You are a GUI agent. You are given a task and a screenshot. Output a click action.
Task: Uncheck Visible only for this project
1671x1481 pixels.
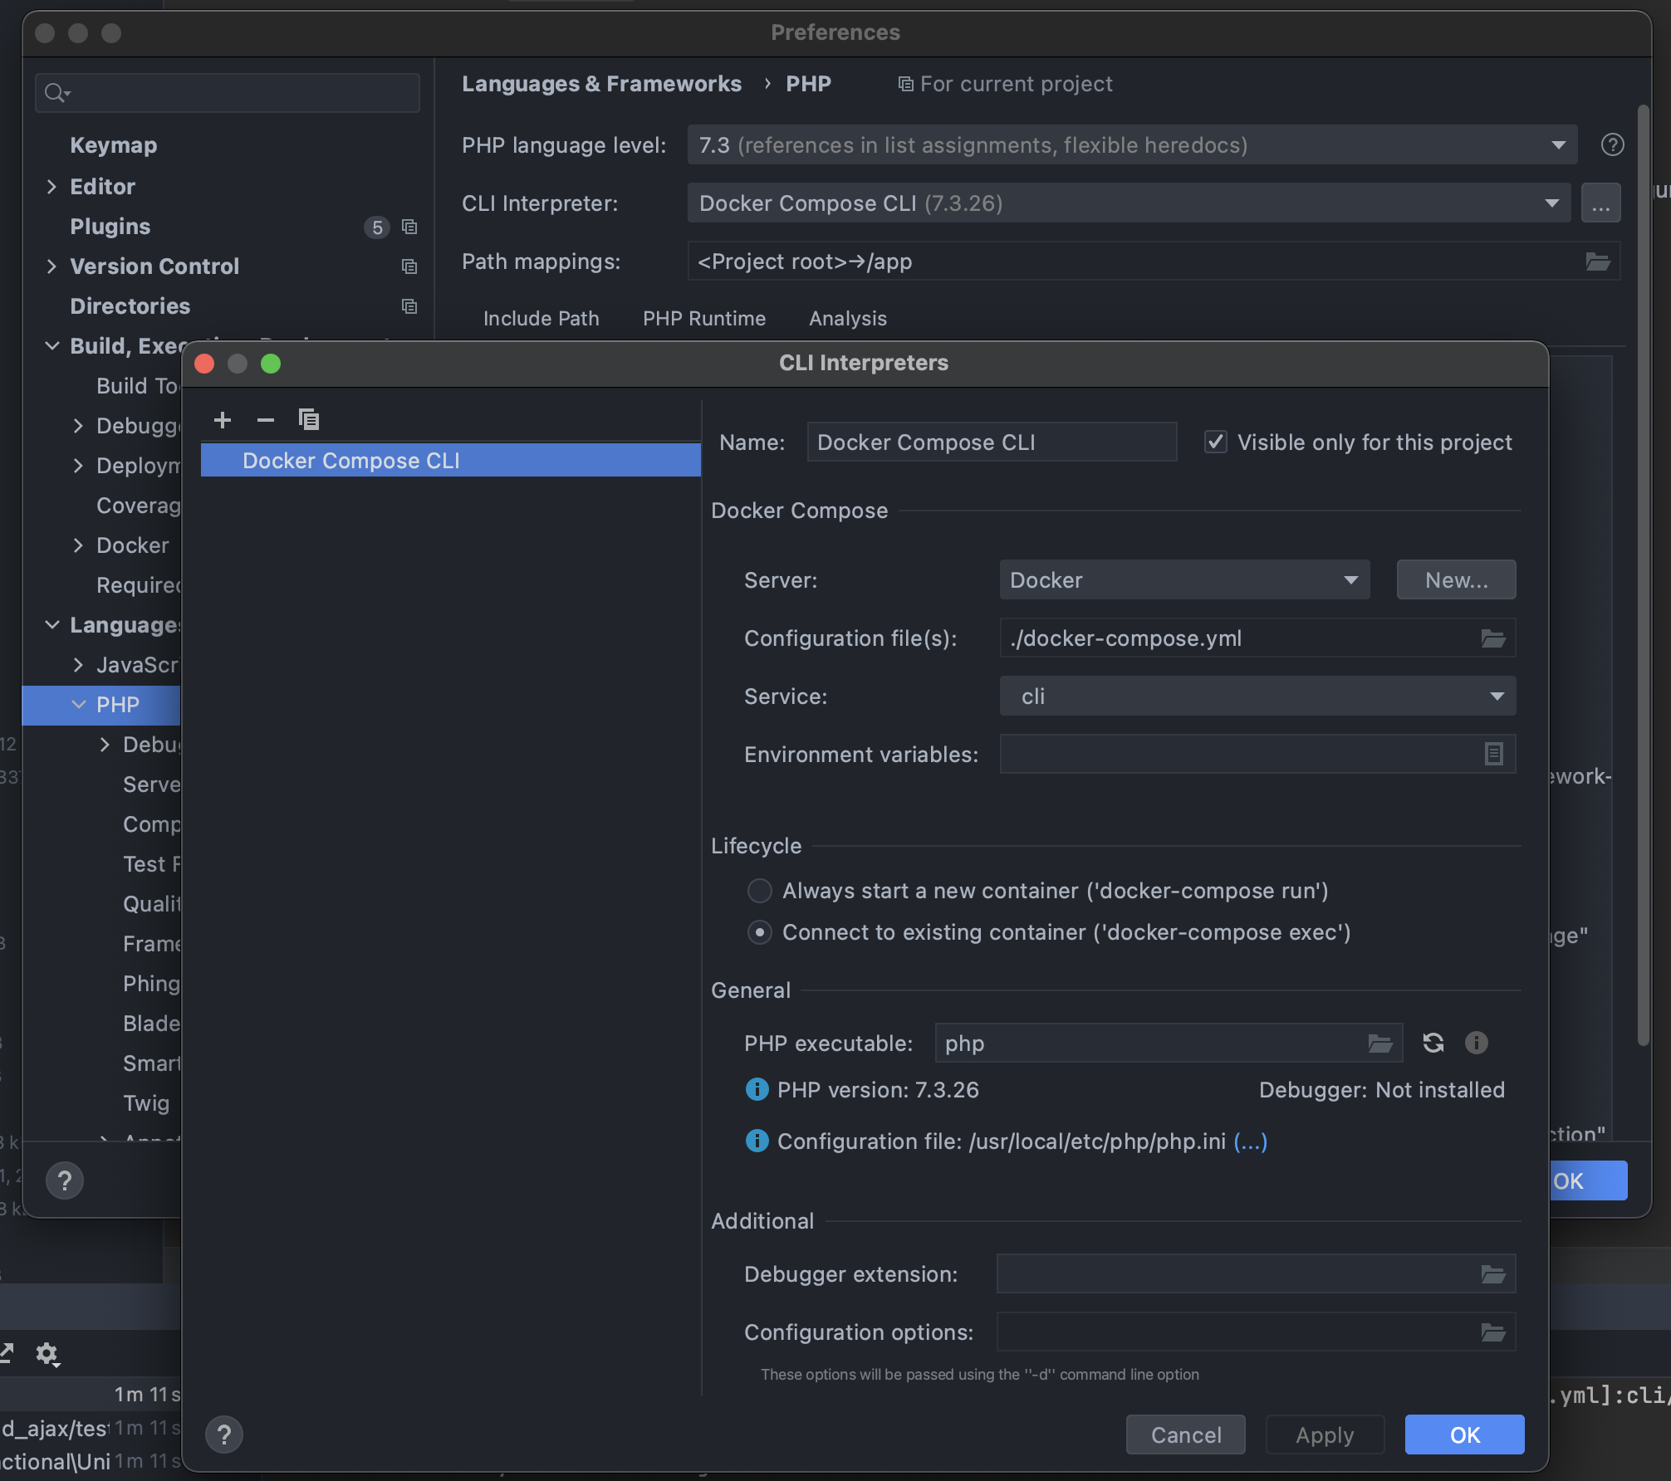point(1216,442)
